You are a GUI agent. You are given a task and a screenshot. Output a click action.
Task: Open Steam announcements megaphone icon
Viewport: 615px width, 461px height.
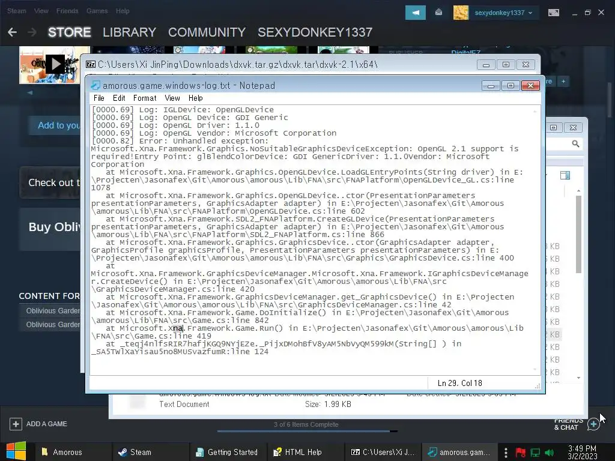(416, 13)
